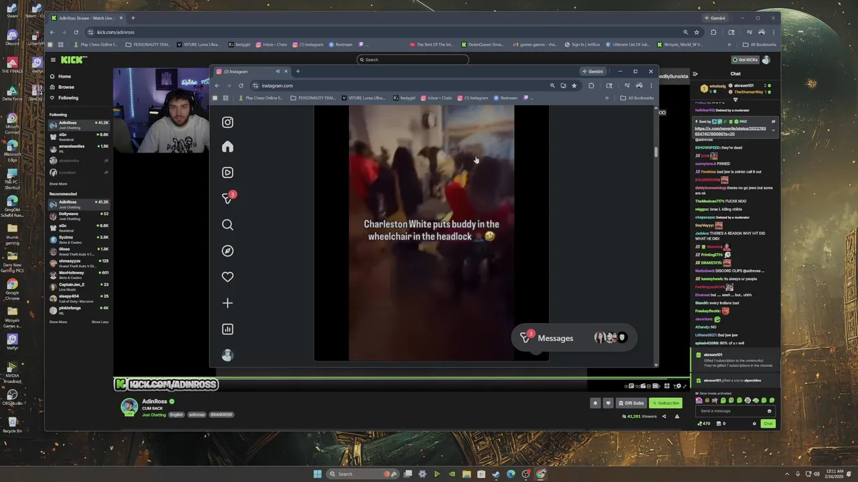
Task: Expand Show More under Recommended
Action: [58, 322]
